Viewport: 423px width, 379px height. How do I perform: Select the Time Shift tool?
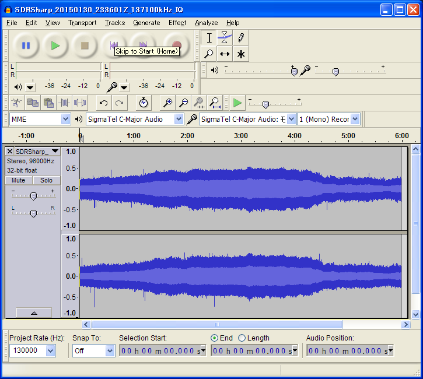[225, 54]
